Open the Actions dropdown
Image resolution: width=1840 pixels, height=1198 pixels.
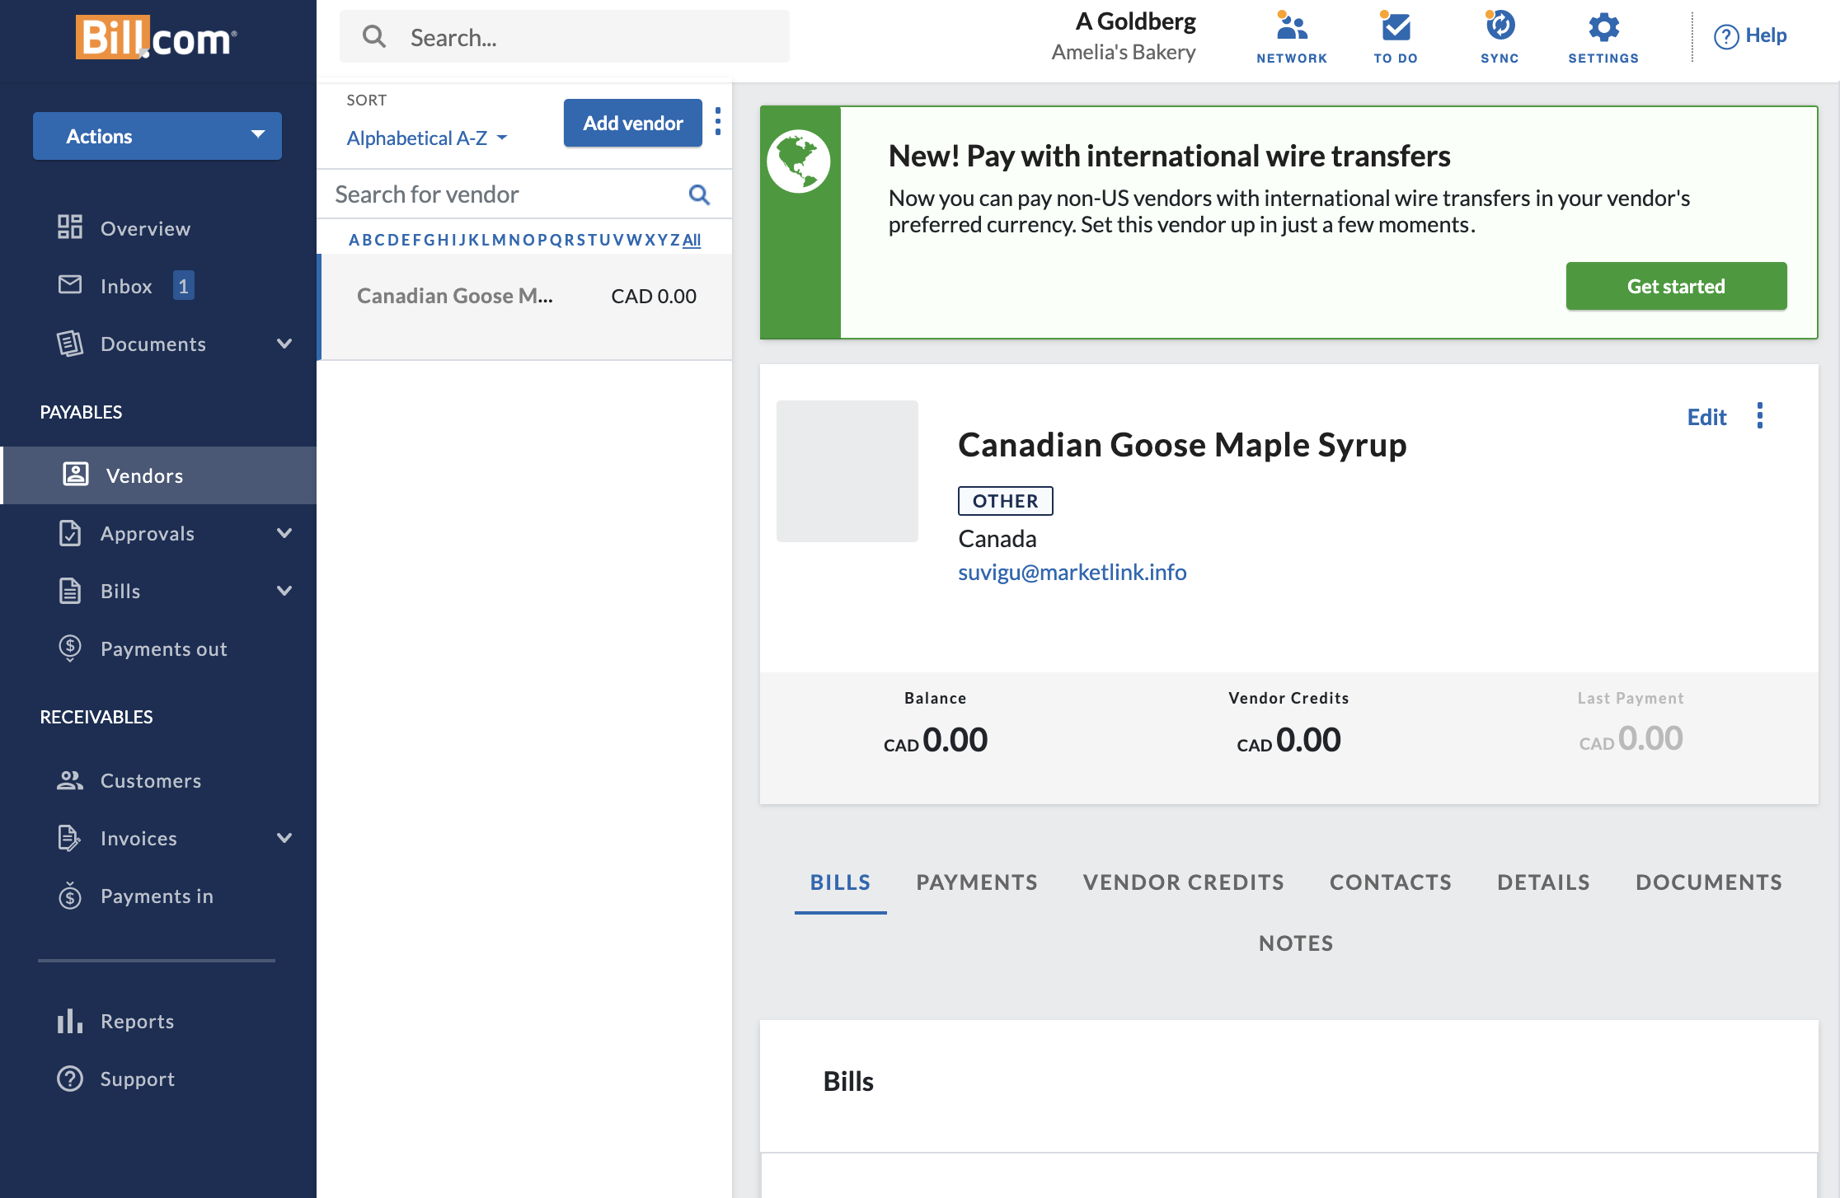(157, 136)
